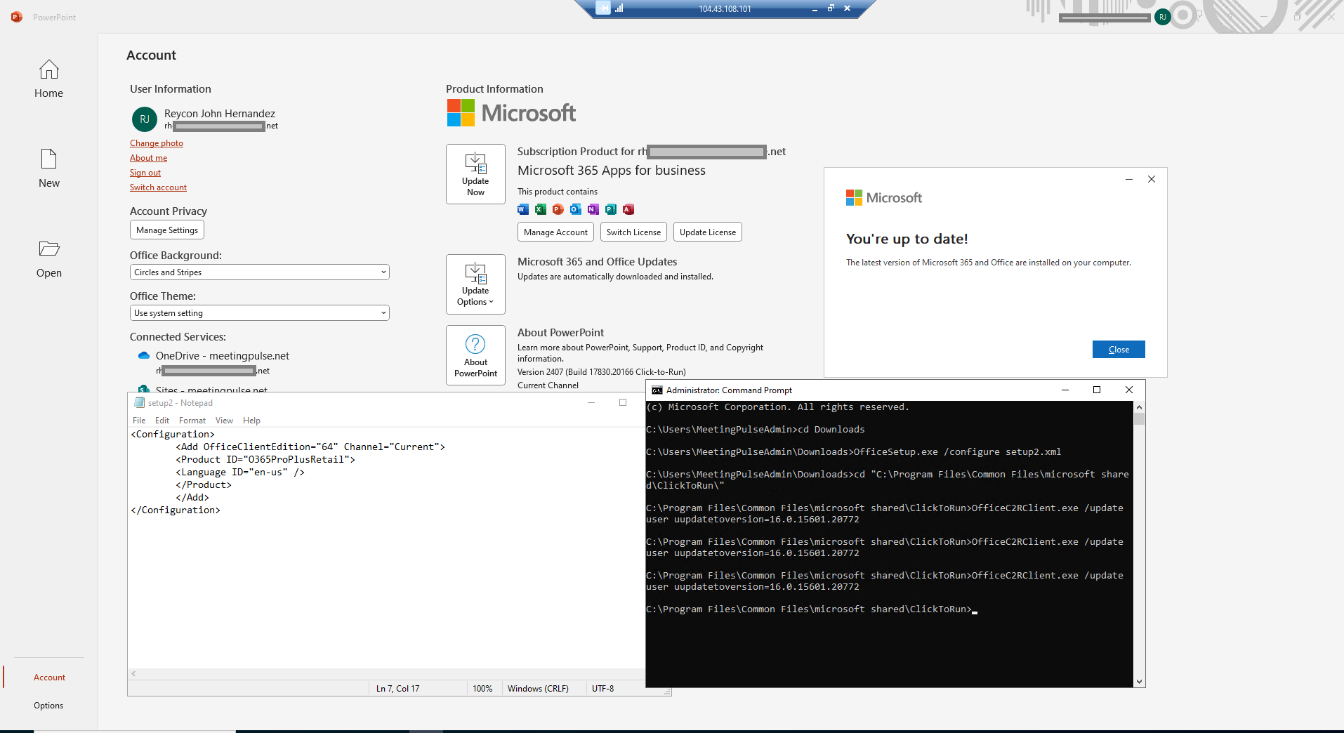Viewport: 1344px width, 733px height.
Task: Click the 100% zoom status in Notepad
Action: click(x=482, y=689)
